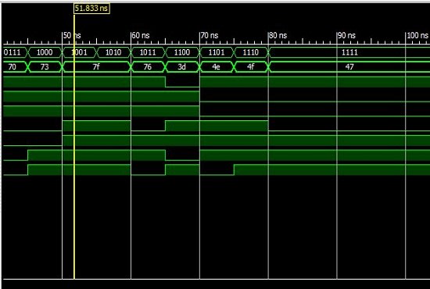Screen dimensions: 430x289
Task: Select the 60 ns ruler mark
Action: (141, 36)
